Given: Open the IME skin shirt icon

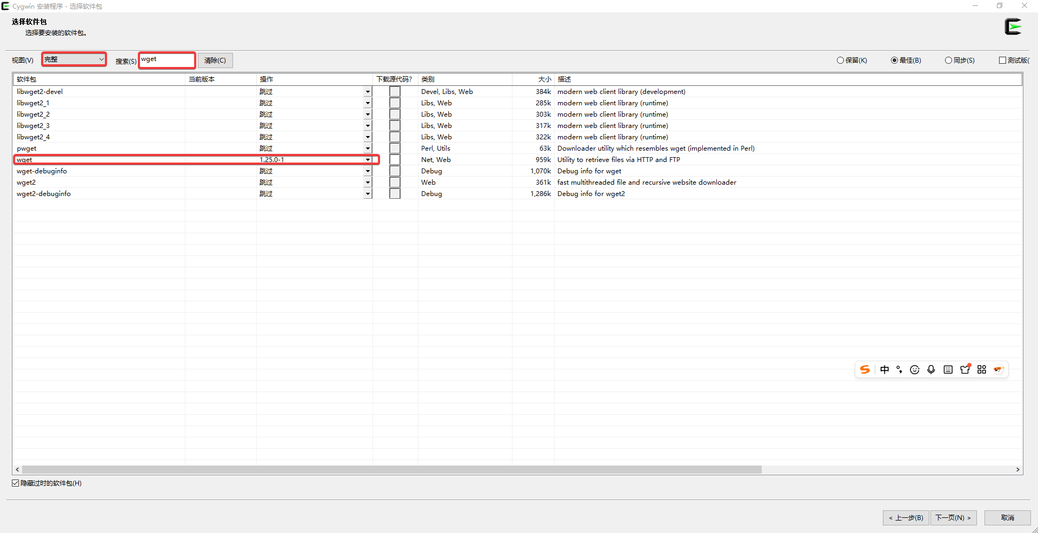Looking at the screenshot, I should point(965,369).
